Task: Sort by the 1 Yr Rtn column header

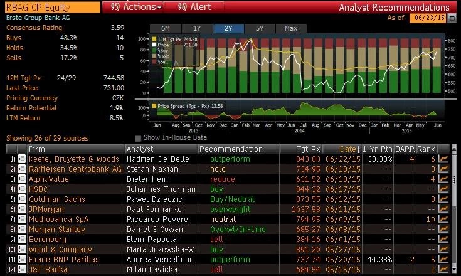Action: point(378,149)
